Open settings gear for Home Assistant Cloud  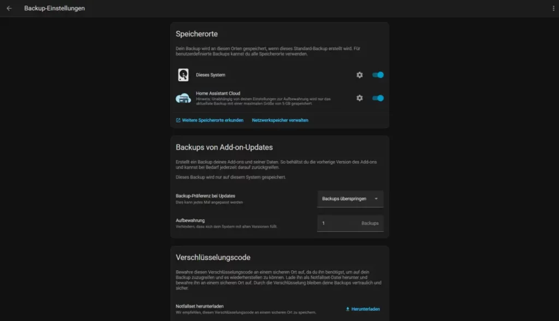point(359,98)
